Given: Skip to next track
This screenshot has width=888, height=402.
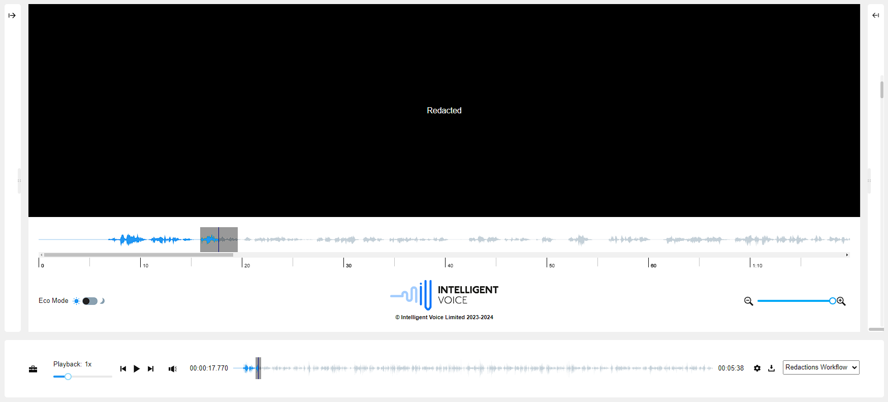Looking at the screenshot, I should click(x=150, y=369).
